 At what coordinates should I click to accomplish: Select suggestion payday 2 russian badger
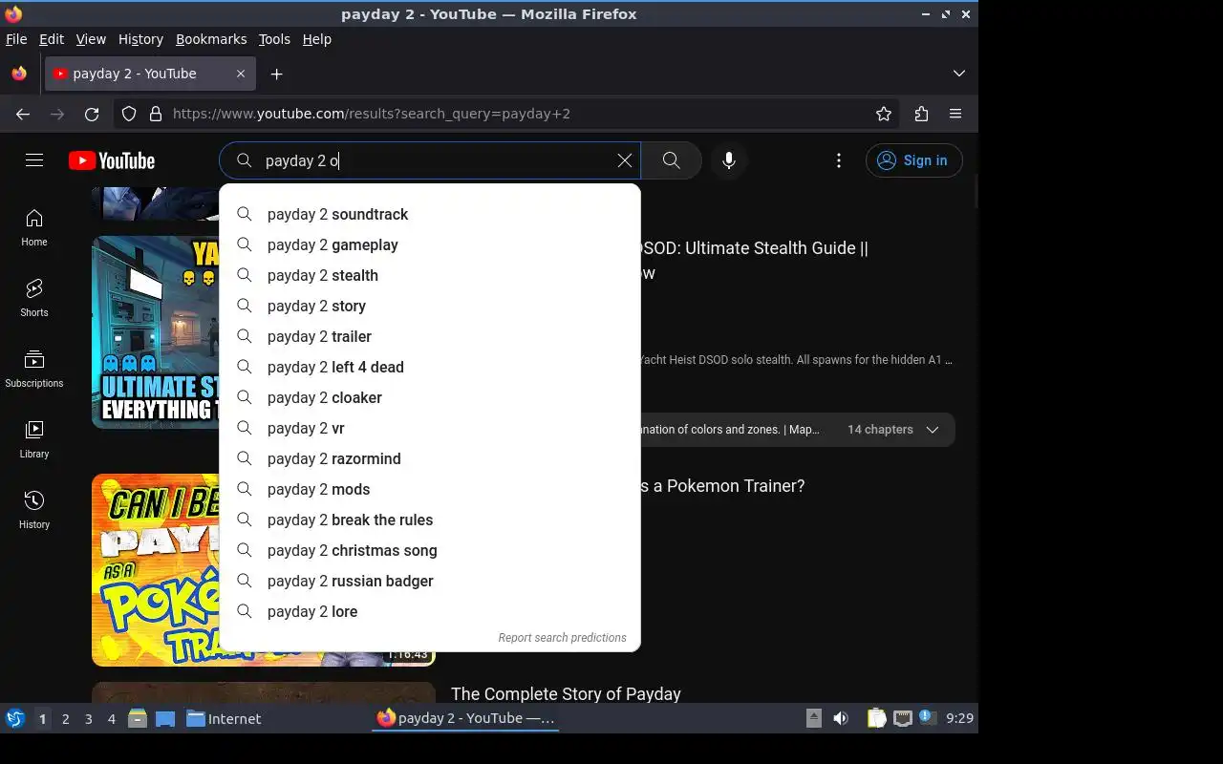[430, 581]
